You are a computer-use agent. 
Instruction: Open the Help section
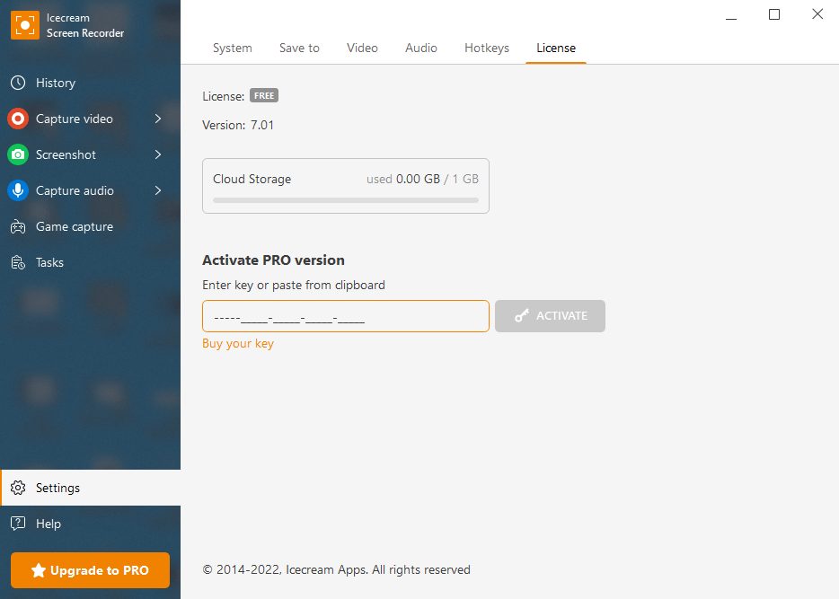click(48, 524)
